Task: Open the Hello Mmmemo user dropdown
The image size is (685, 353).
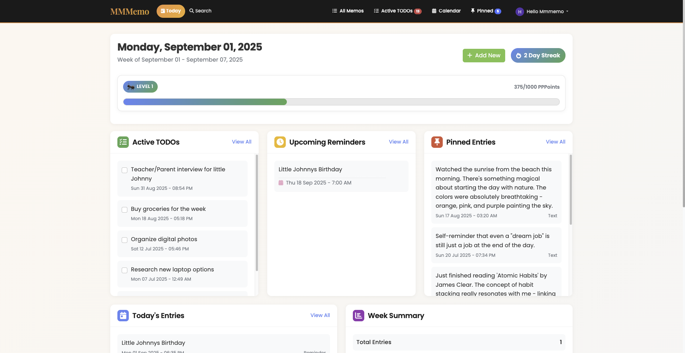Action: point(542,12)
